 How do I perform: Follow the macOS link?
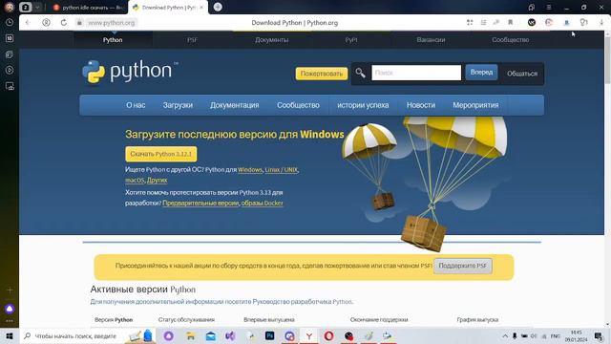[x=135, y=181]
